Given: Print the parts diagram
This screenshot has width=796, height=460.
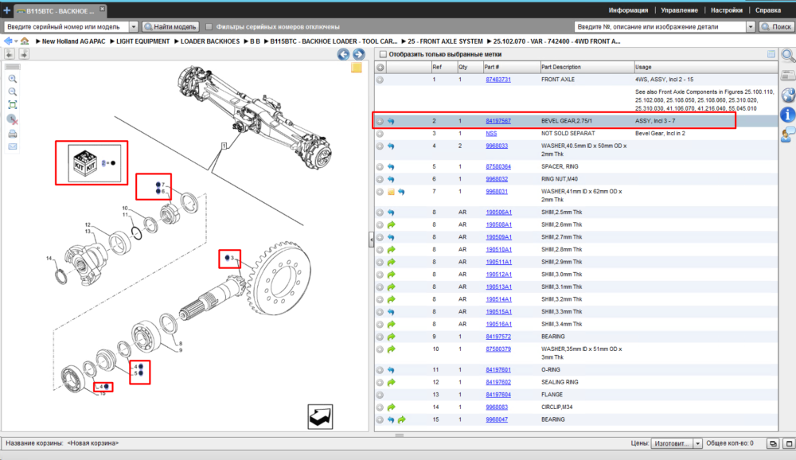Looking at the screenshot, I should 13,134.
